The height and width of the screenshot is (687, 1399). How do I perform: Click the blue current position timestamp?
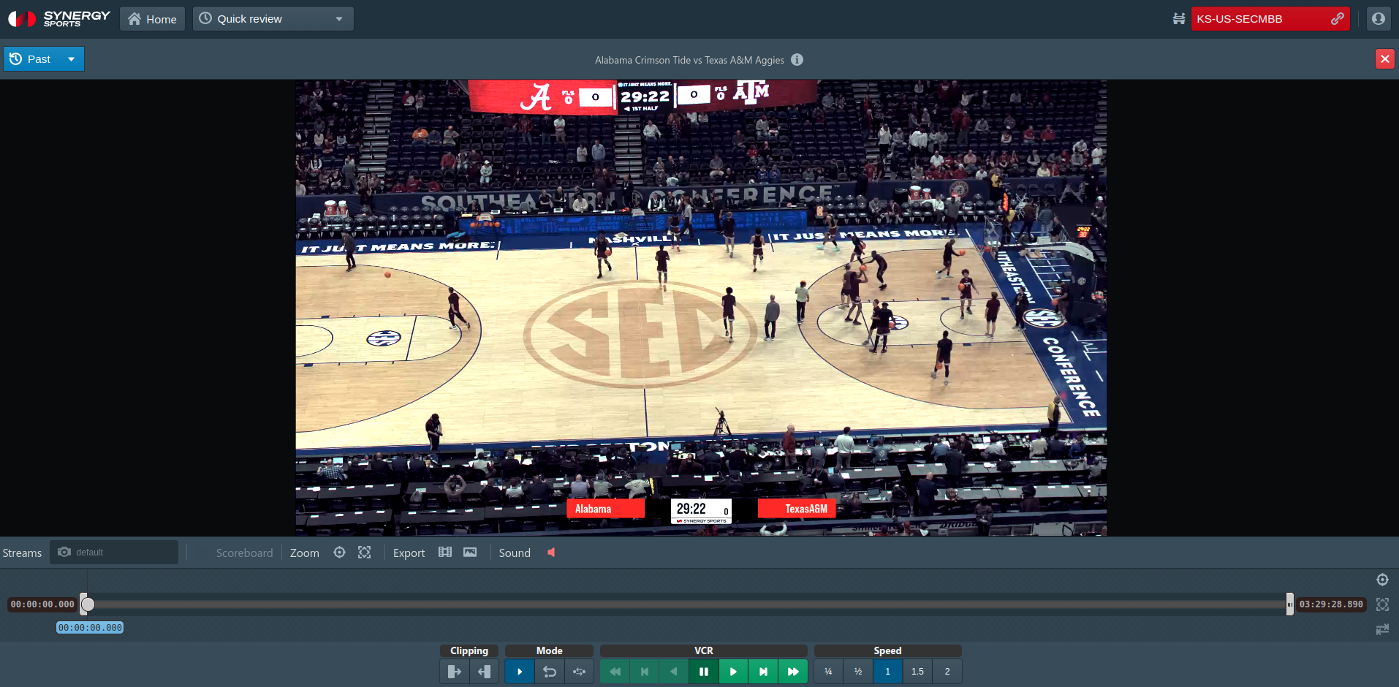click(x=90, y=628)
